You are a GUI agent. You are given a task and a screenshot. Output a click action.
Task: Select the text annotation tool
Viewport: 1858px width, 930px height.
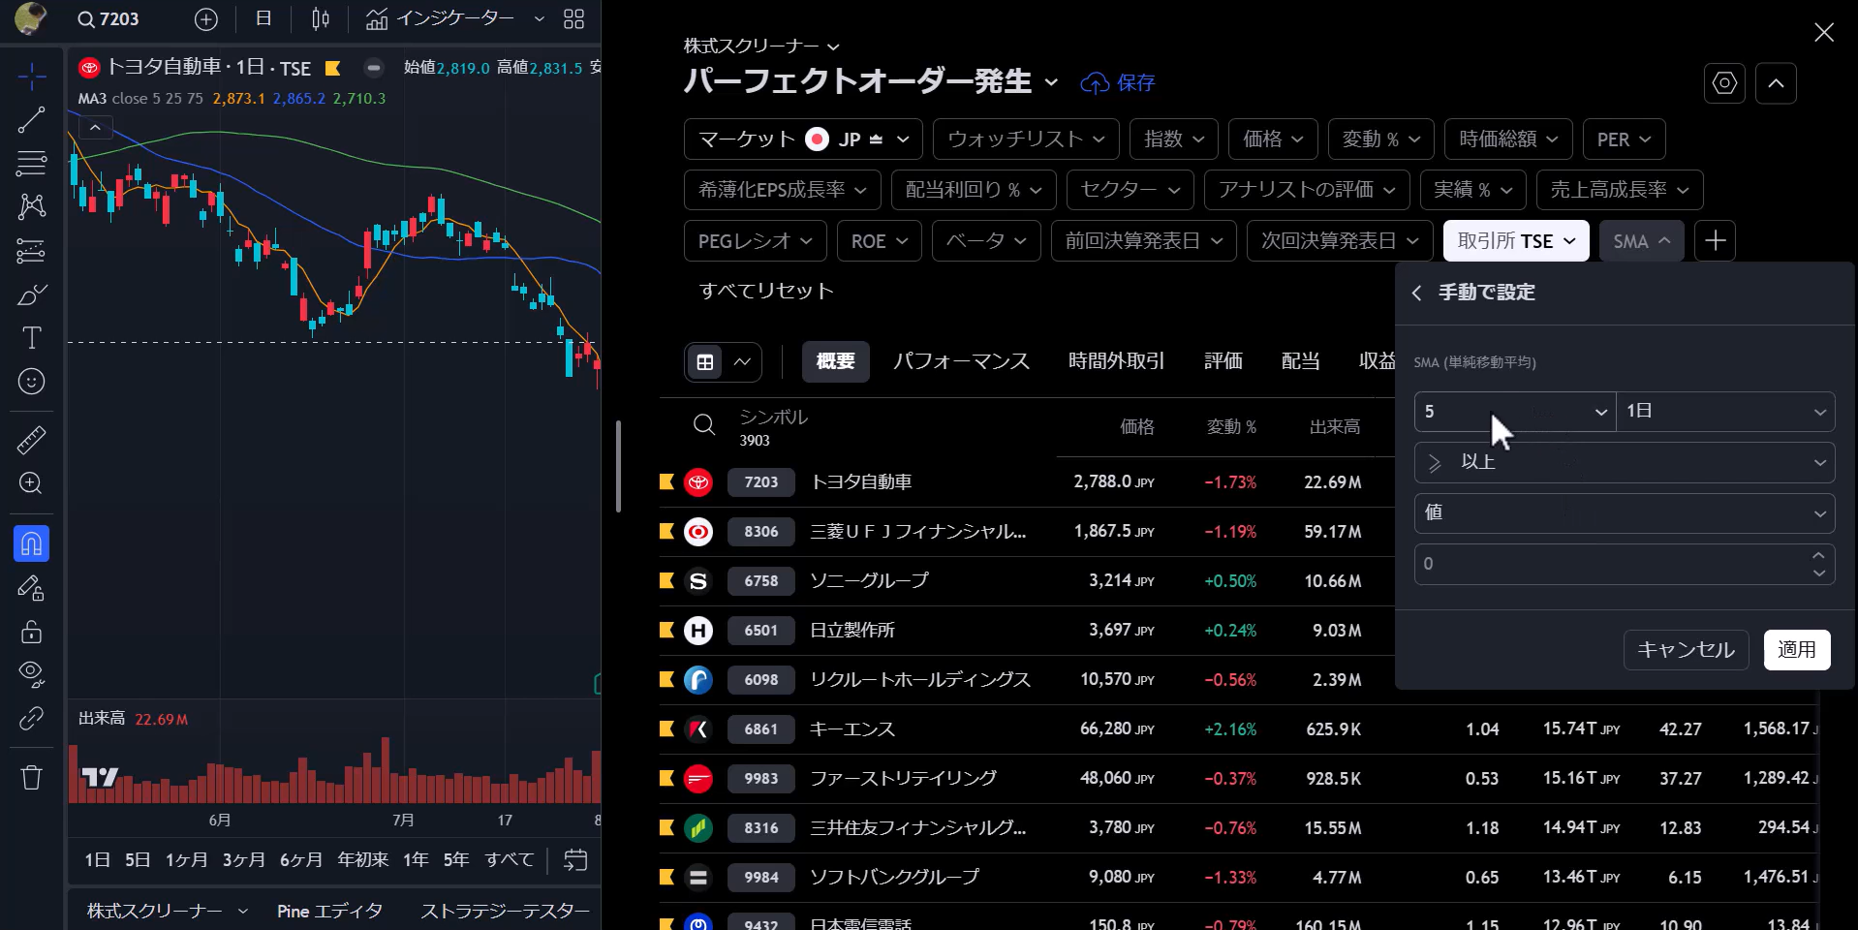31,338
